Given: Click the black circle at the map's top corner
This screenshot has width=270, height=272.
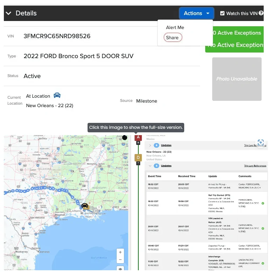Looking at the screenshot, I should click(x=125, y=138).
